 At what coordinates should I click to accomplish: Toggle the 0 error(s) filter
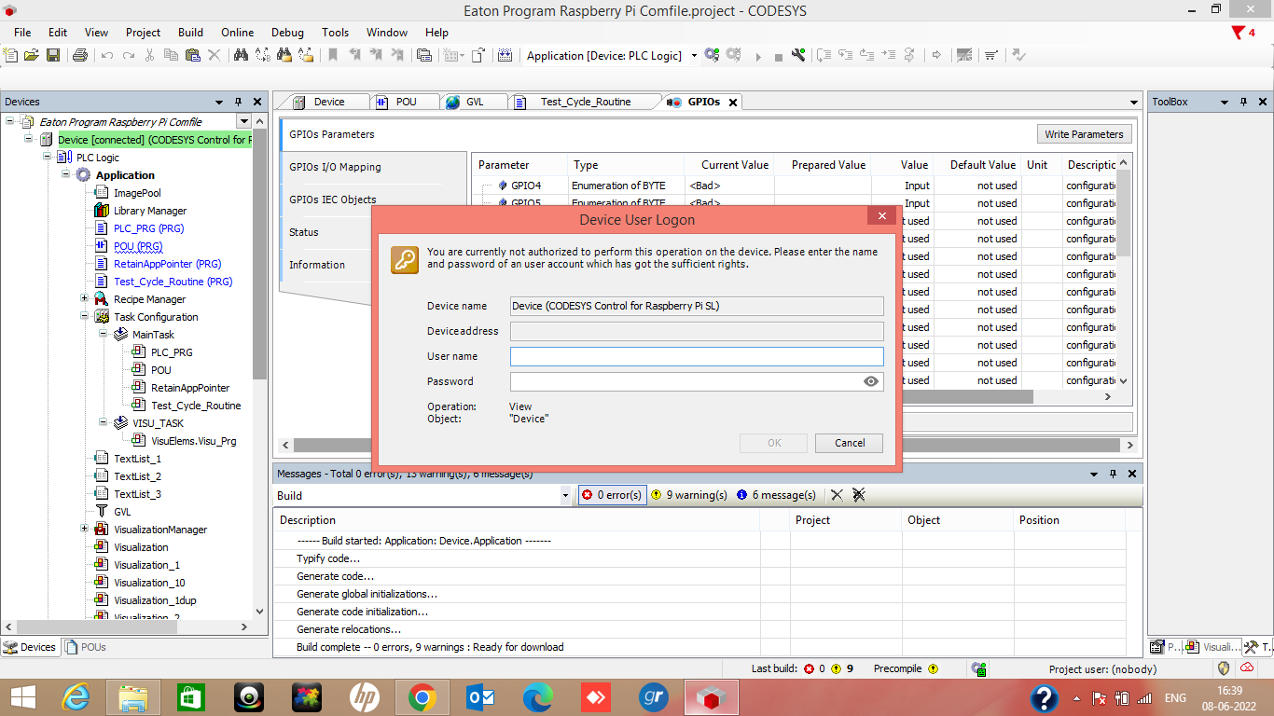pyautogui.click(x=612, y=495)
